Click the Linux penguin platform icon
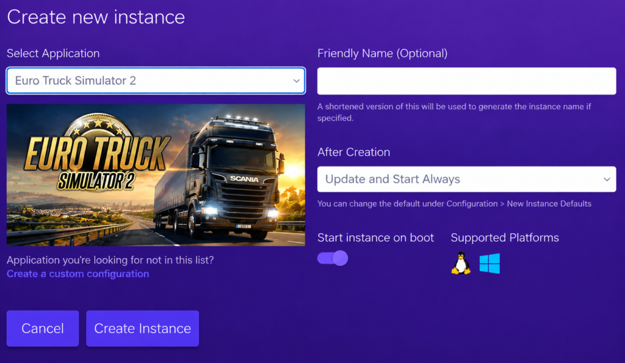This screenshot has height=363, width=625. coord(461,264)
